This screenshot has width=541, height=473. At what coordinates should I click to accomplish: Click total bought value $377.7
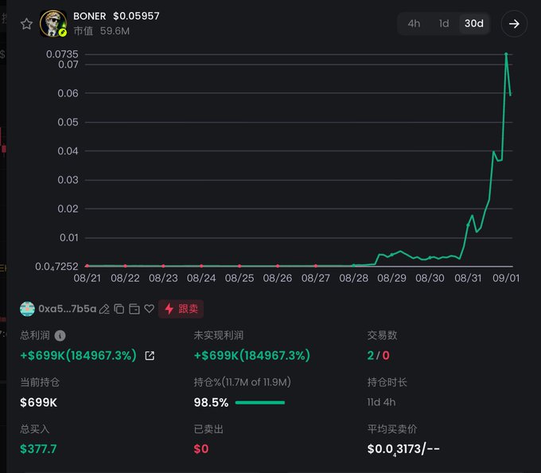[38, 449]
